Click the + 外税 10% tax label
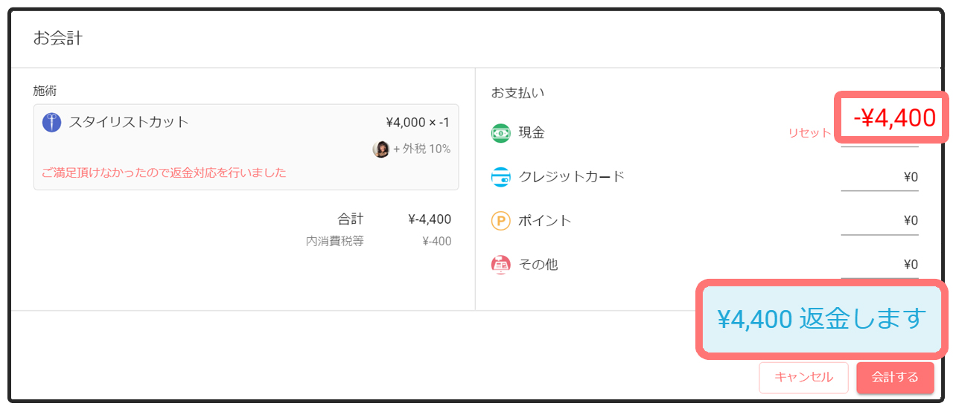Viewport: 953px width, 409px height. click(421, 149)
